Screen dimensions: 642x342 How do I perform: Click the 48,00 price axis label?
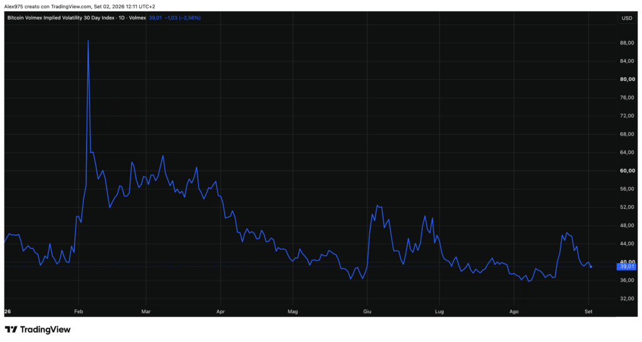click(x=627, y=225)
